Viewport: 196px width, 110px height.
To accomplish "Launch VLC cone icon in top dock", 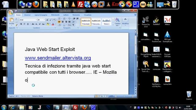I will (73, 4).
